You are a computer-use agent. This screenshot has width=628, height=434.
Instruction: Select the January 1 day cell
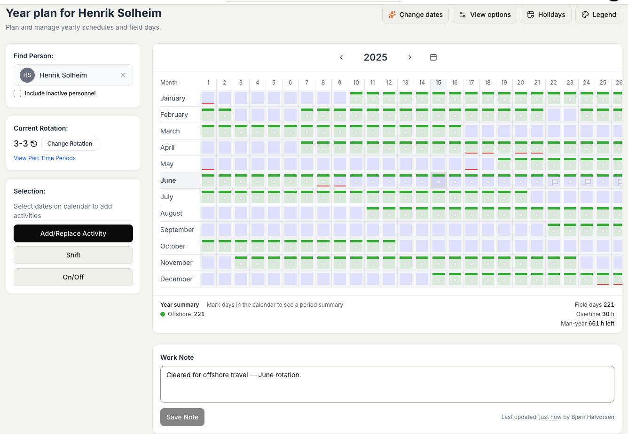pos(208,98)
